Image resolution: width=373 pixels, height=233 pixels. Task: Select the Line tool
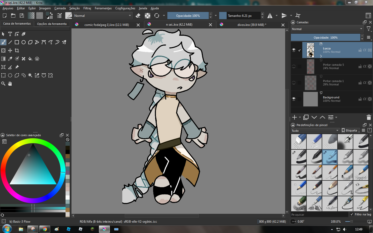pyautogui.click(x=10, y=42)
